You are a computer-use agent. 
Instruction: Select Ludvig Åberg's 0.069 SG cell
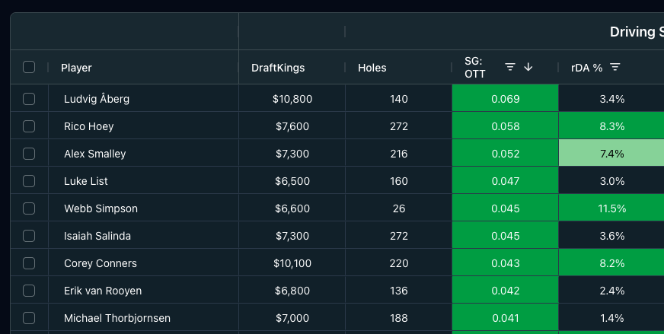[x=505, y=99]
